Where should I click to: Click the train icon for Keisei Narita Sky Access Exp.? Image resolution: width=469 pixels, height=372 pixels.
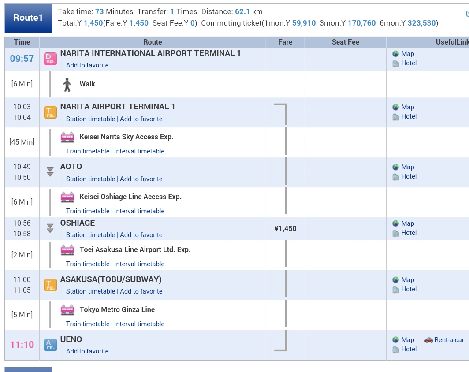click(x=67, y=137)
